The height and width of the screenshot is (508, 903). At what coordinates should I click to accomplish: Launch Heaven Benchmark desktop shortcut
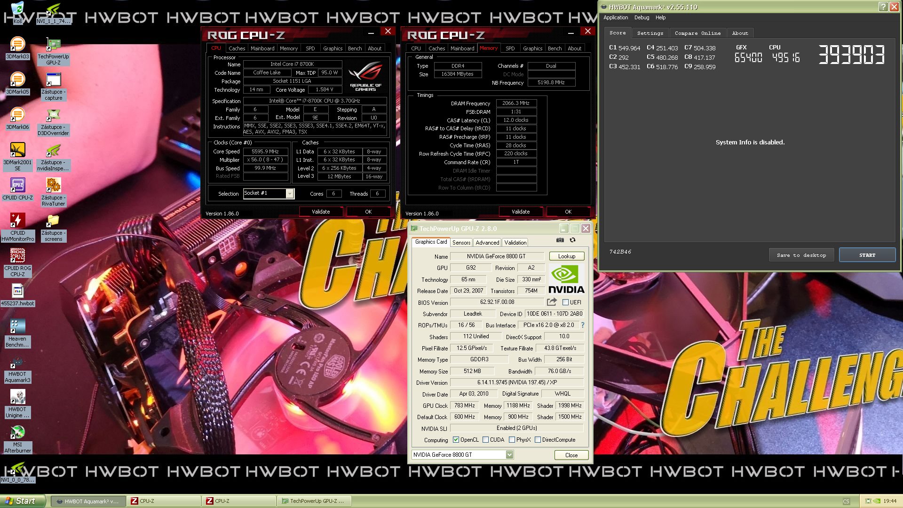coord(17,333)
